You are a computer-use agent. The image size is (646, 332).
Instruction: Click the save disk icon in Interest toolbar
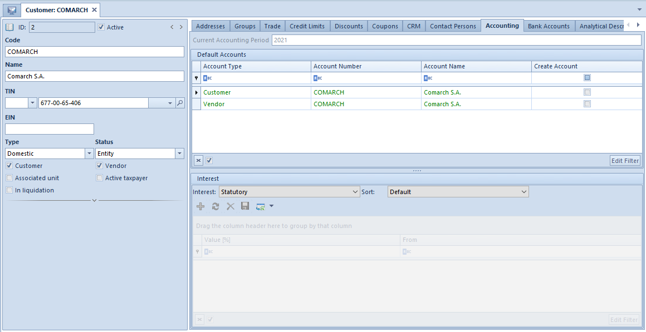tap(245, 206)
